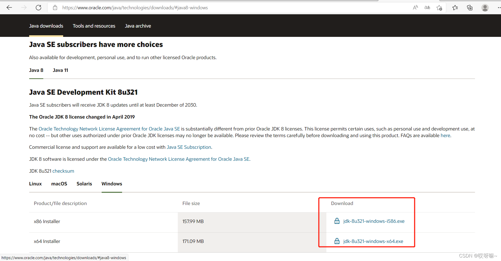Open the Java downloads nav tab

[x=46, y=26]
